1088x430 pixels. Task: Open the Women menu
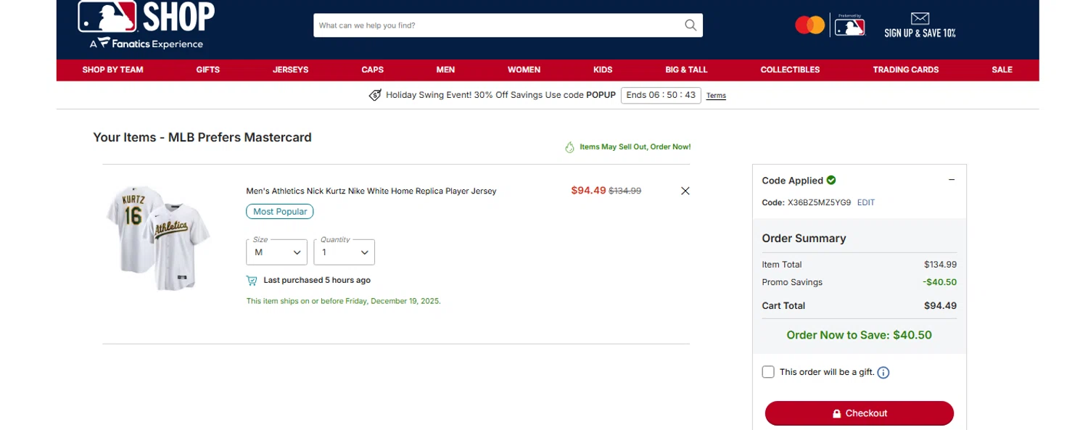point(524,70)
